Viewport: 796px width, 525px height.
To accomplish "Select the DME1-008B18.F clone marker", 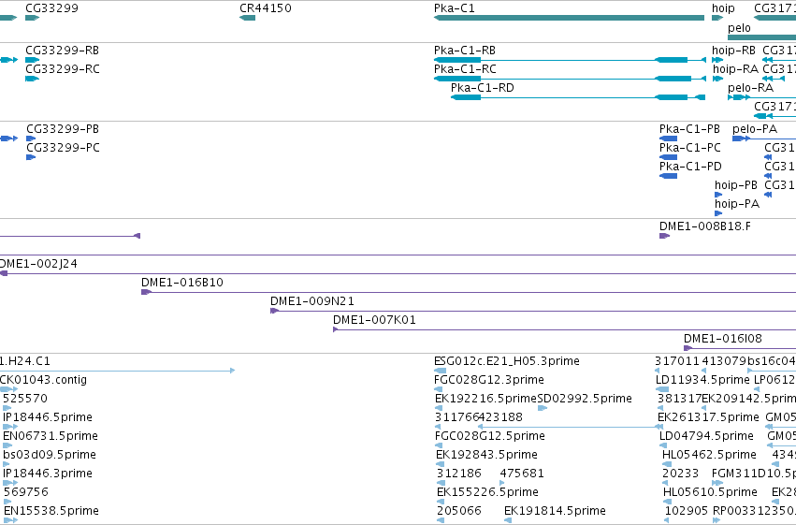I will [x=664, y=236].
